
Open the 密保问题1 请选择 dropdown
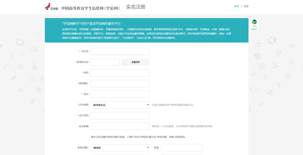coord(120,147)
